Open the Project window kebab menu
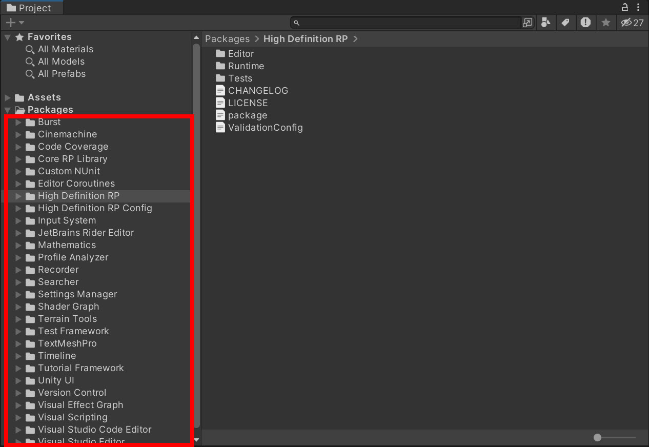This screenshot has height=447, width=649. (639, 7)
